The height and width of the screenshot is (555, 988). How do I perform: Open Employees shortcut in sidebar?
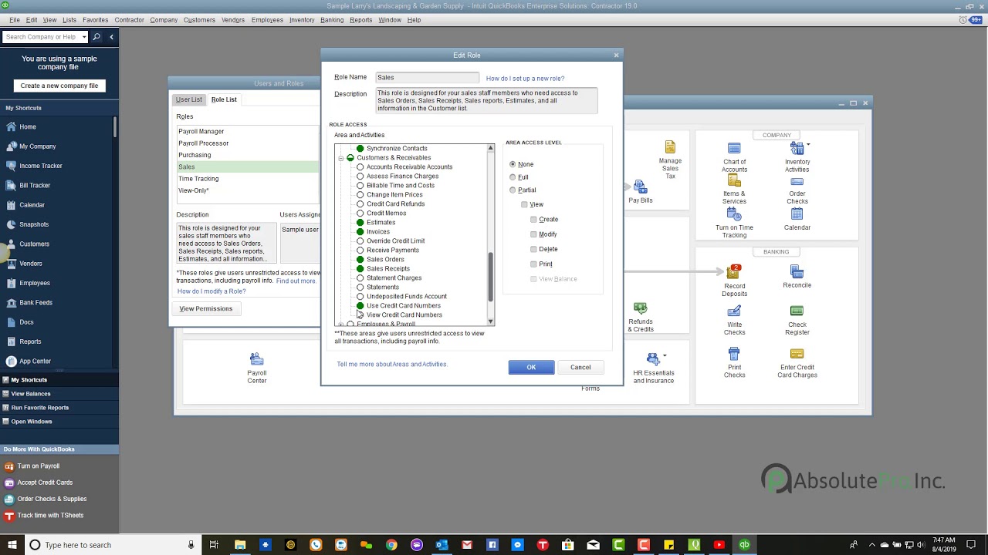35,283
